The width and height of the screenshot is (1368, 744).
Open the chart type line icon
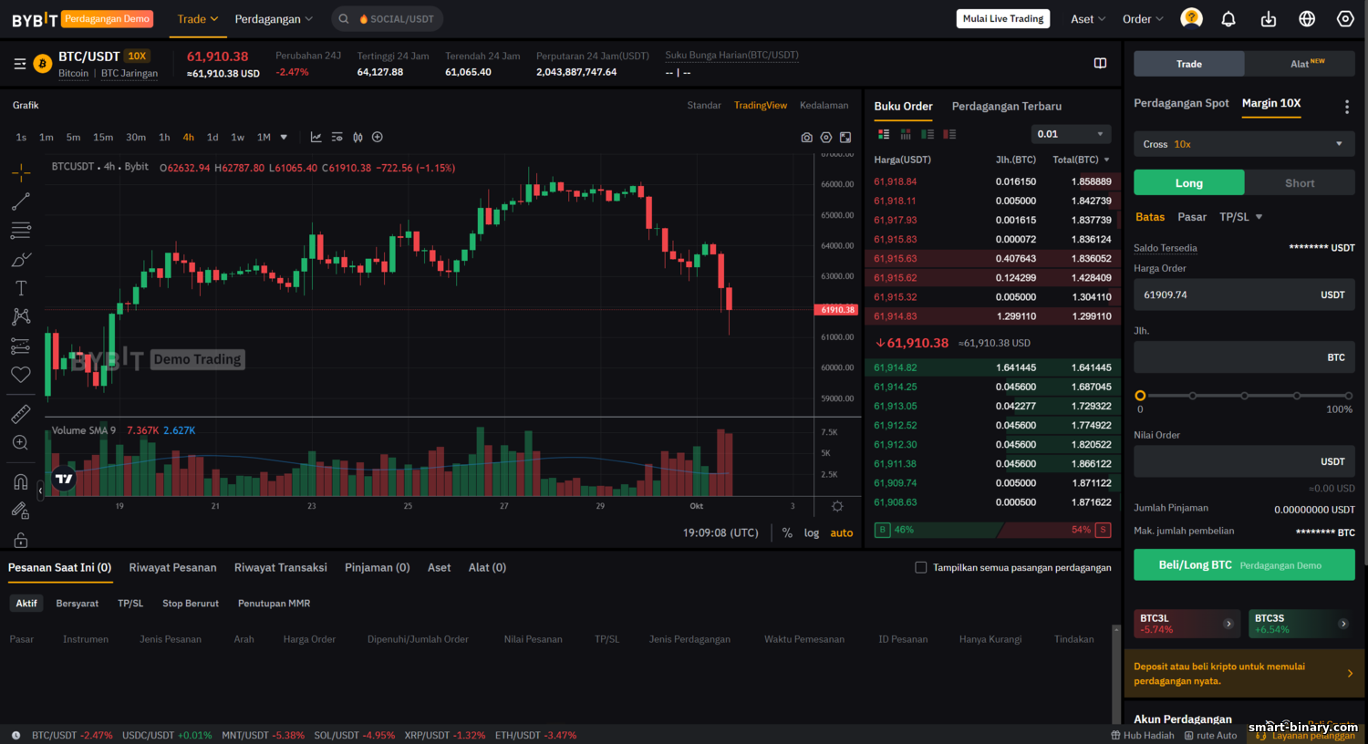tap(316, 138)
